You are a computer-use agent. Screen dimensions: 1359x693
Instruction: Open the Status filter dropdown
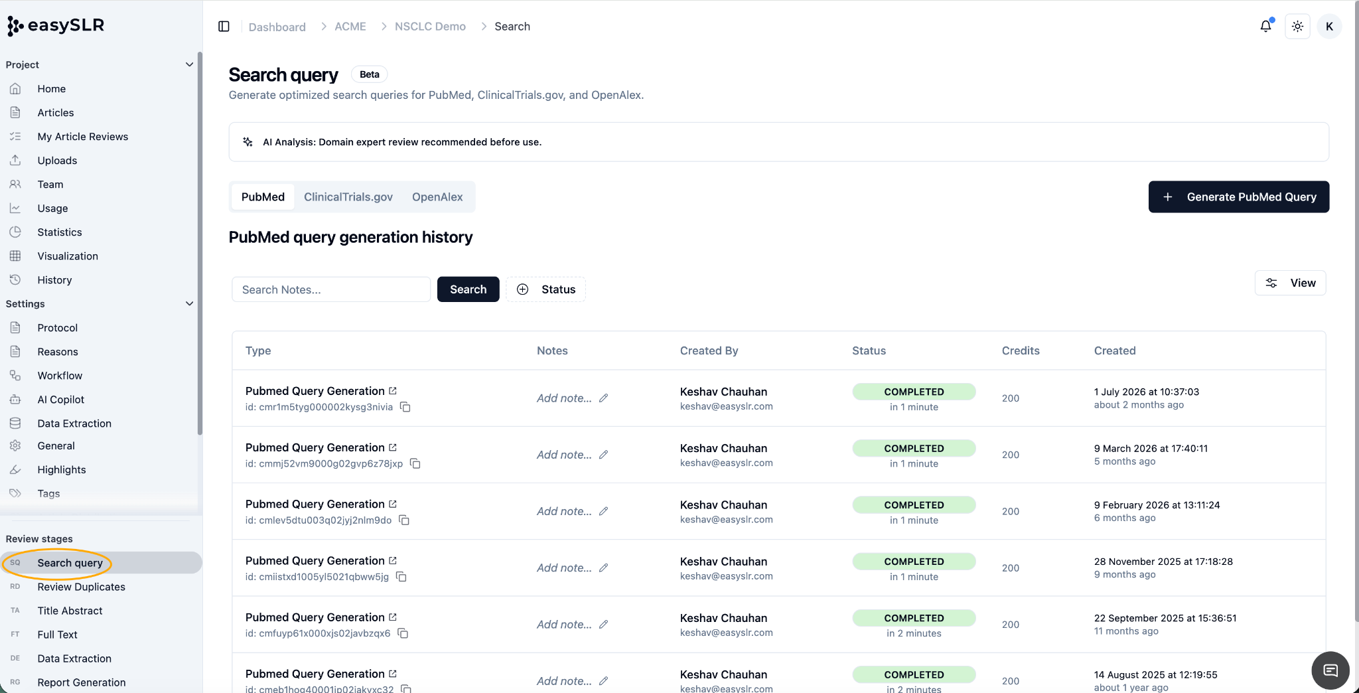pos(545,289)
